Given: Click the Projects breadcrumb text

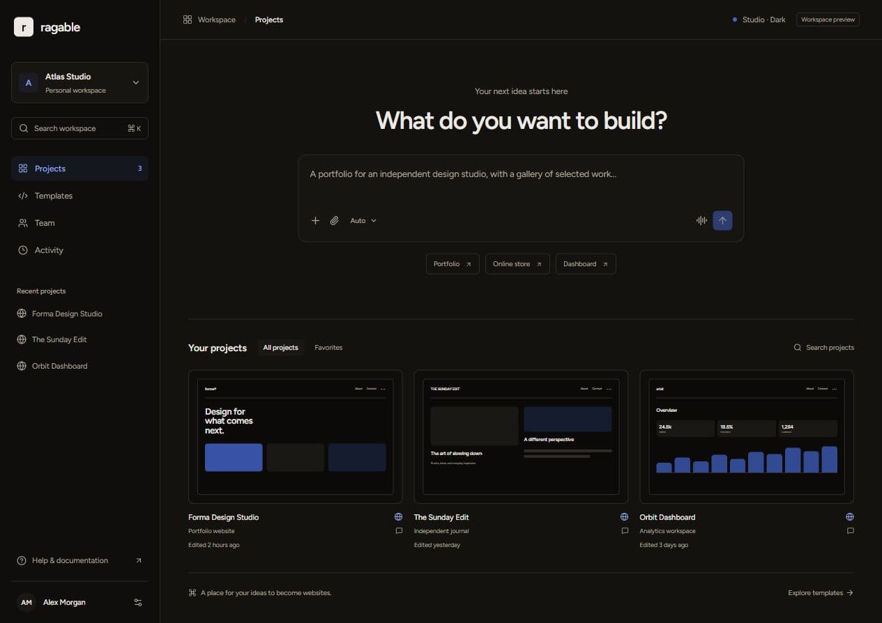Looking at the screenshot, I should click(269, 20).
